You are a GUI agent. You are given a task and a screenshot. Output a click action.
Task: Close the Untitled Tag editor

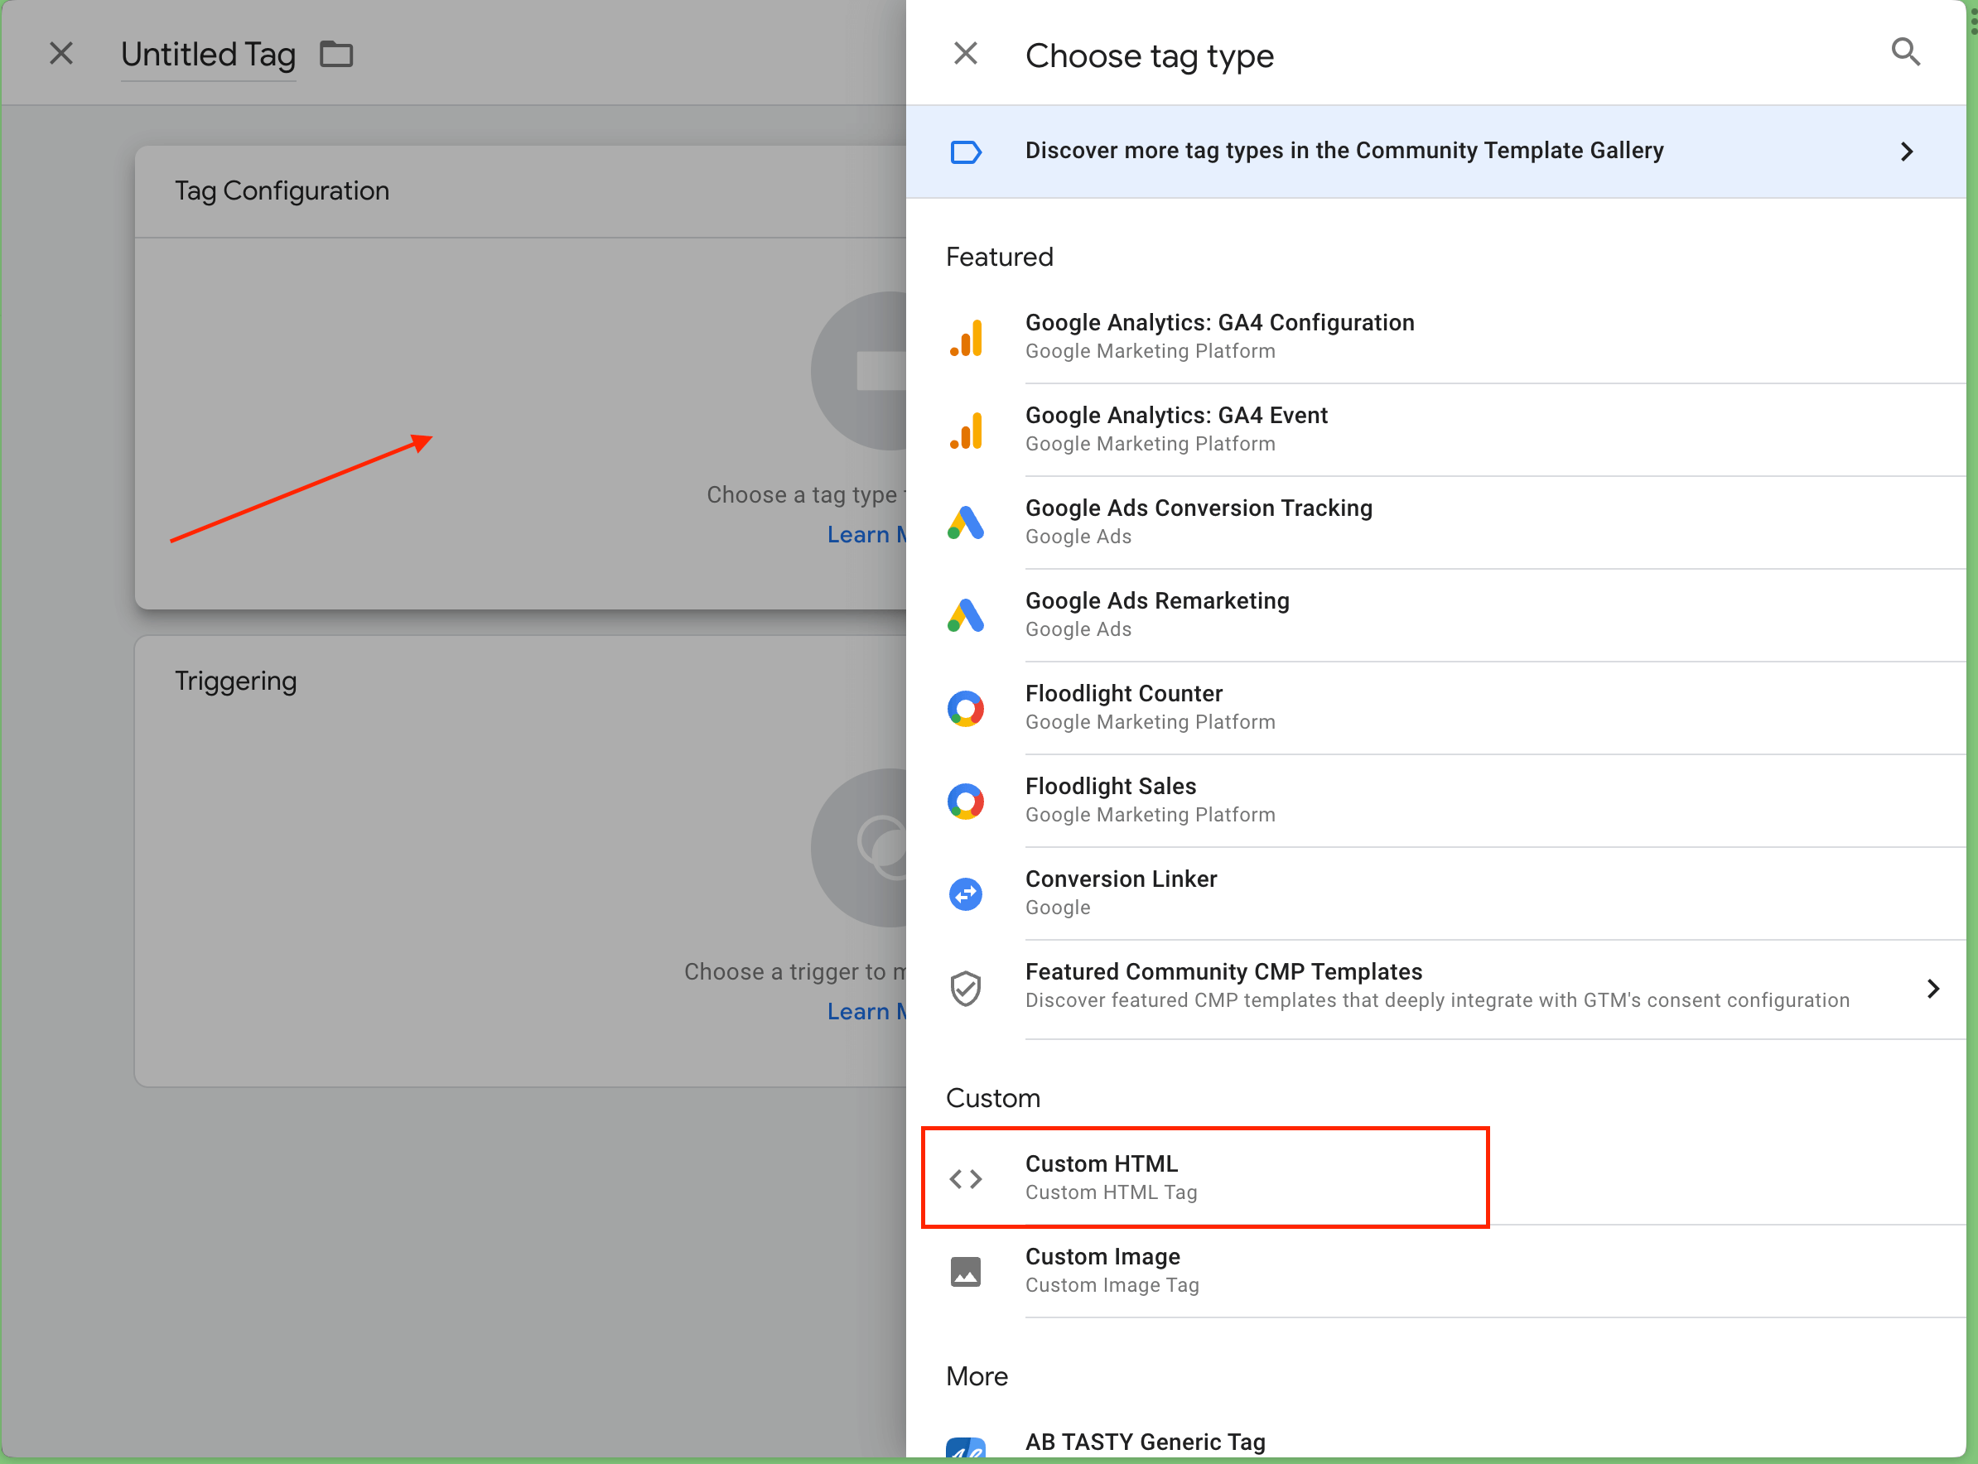[x=61, y=54]
